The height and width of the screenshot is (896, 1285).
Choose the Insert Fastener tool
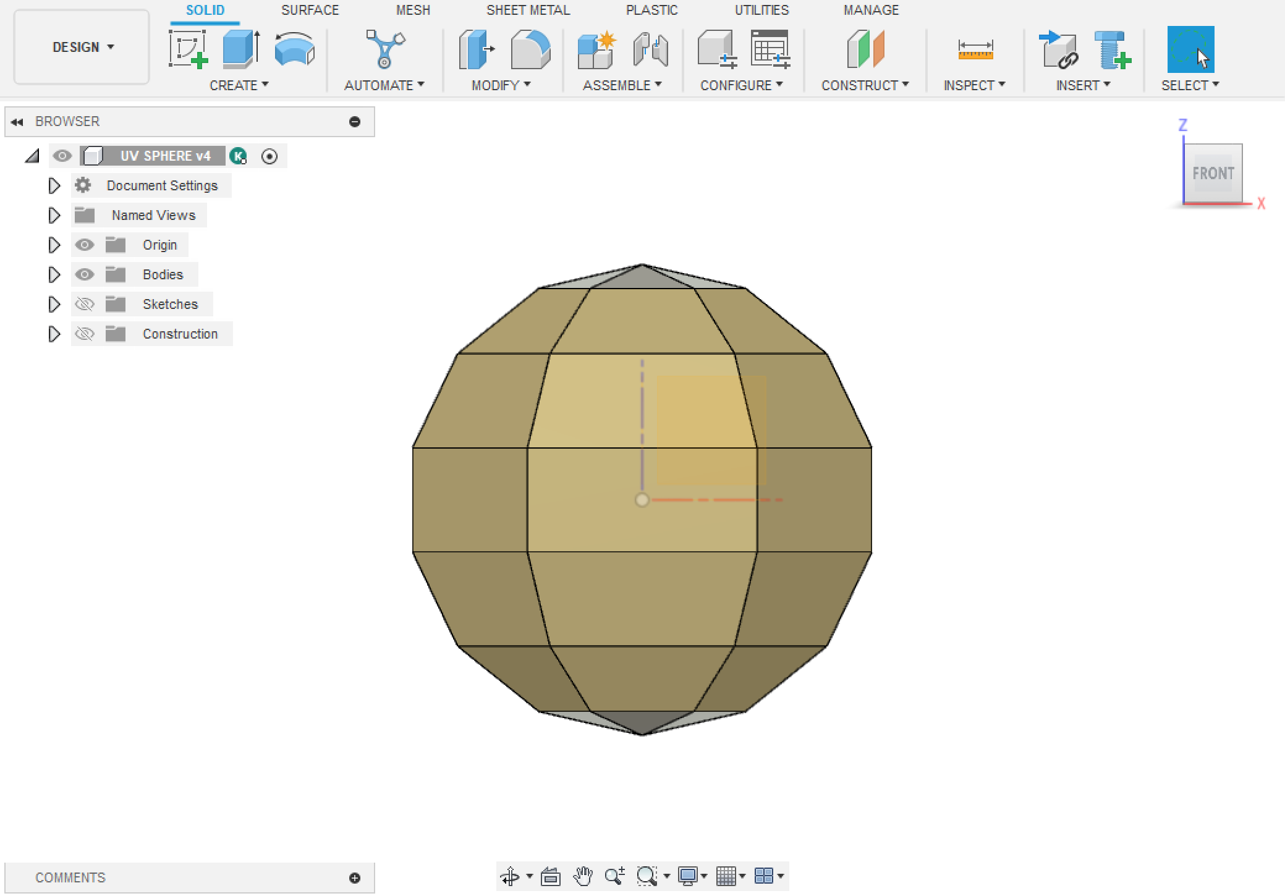(x=1113, y=49)
